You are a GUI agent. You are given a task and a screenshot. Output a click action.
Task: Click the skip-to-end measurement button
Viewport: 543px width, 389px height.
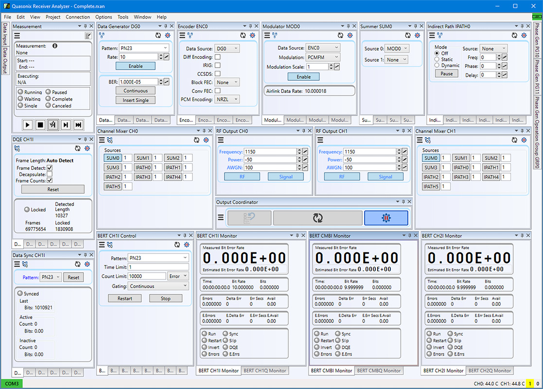coord(78,125)
